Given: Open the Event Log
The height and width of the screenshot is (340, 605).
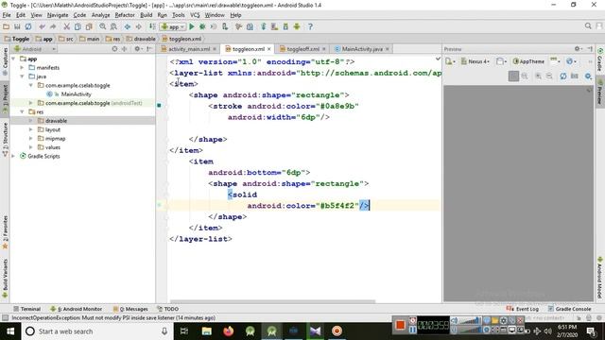Looking at the screenshot, I should click(523, 309).
